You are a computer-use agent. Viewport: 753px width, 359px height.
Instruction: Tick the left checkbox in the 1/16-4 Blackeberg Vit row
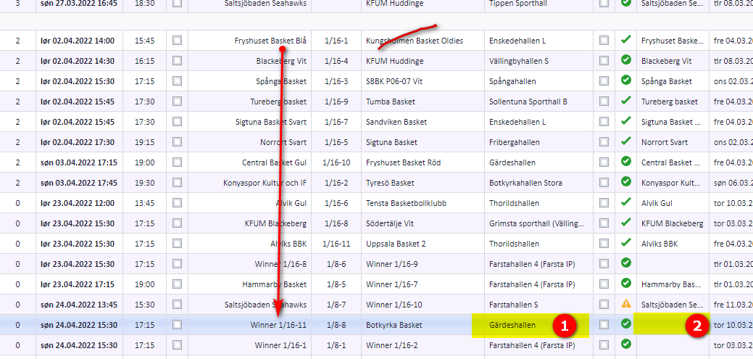pos(178,61)
